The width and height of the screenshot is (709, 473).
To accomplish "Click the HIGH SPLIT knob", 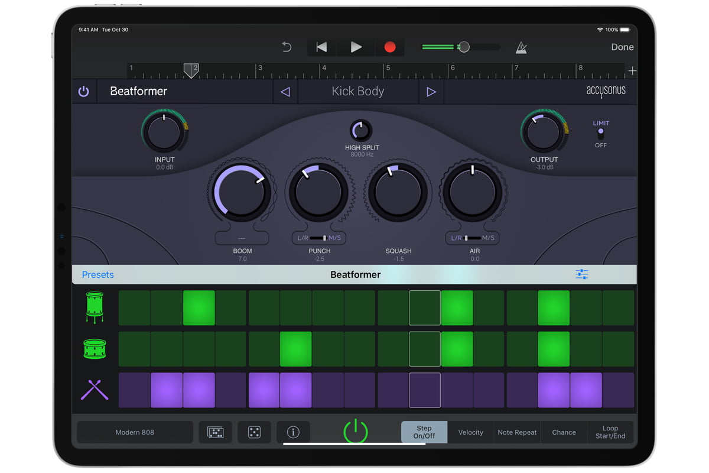I will point(360,130).
